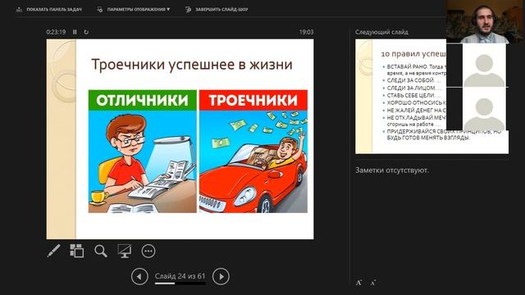
Task: Open more slide show options
Action: coord(148,251)
